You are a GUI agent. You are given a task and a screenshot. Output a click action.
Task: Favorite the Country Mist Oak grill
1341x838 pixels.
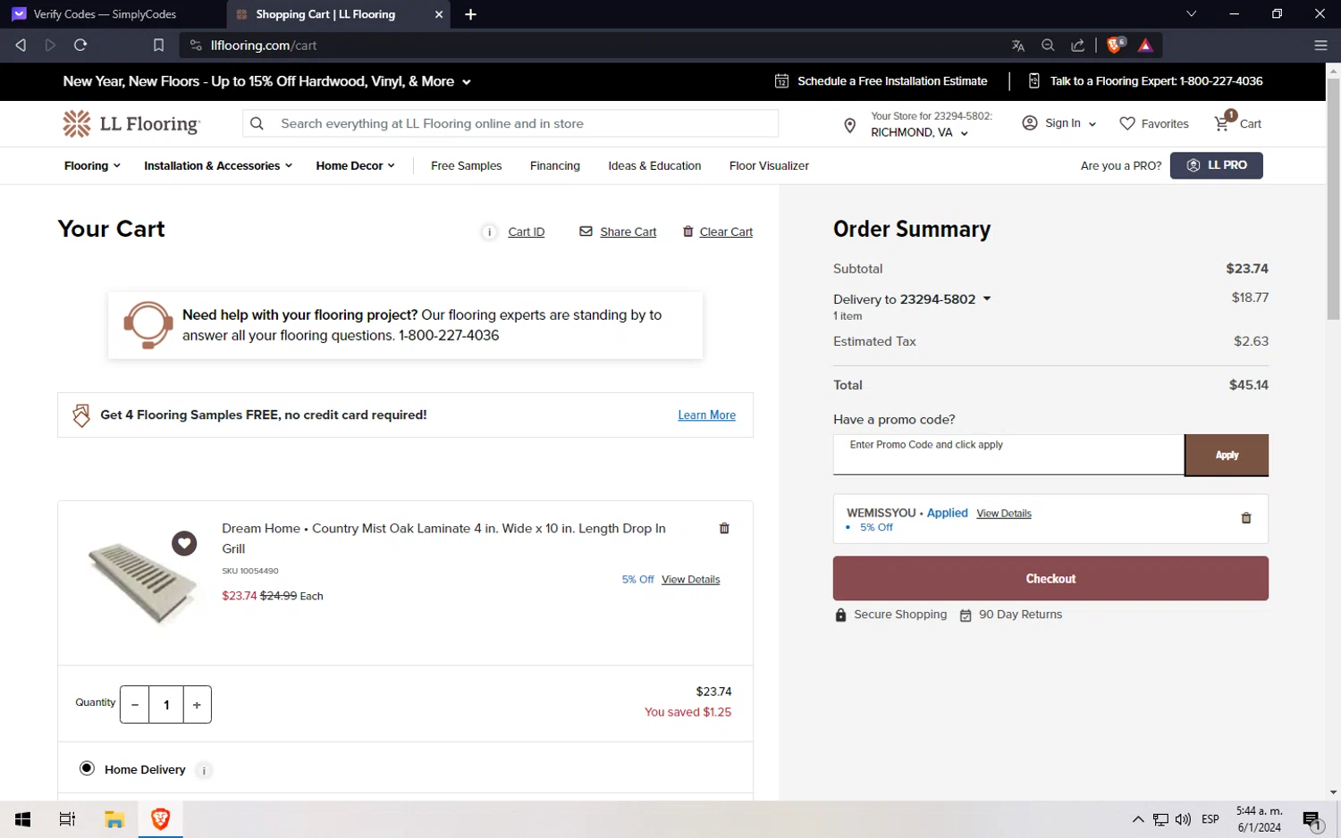pyautogui.click(x=184, y=543)
